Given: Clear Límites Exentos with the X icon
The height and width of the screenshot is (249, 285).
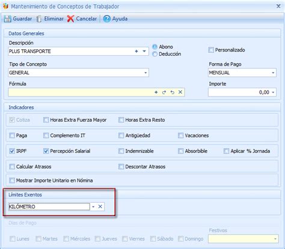Looking at the screenshot, I should (x=100, y=206).
